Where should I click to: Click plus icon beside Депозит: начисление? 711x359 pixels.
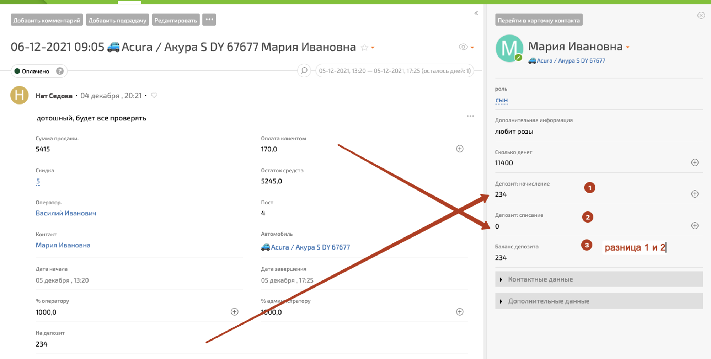[x=695, y=194]
